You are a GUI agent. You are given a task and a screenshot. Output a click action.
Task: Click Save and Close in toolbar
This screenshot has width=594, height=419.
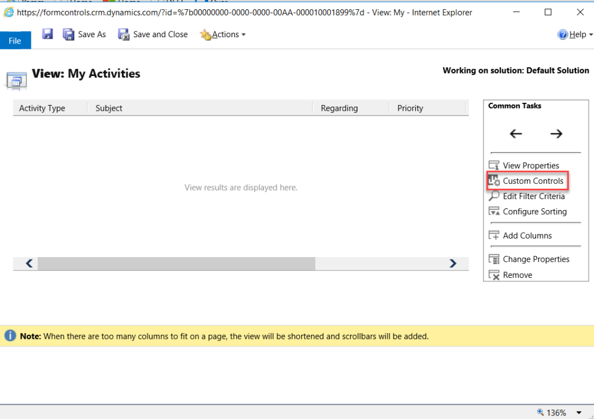[x=153, y=34]
